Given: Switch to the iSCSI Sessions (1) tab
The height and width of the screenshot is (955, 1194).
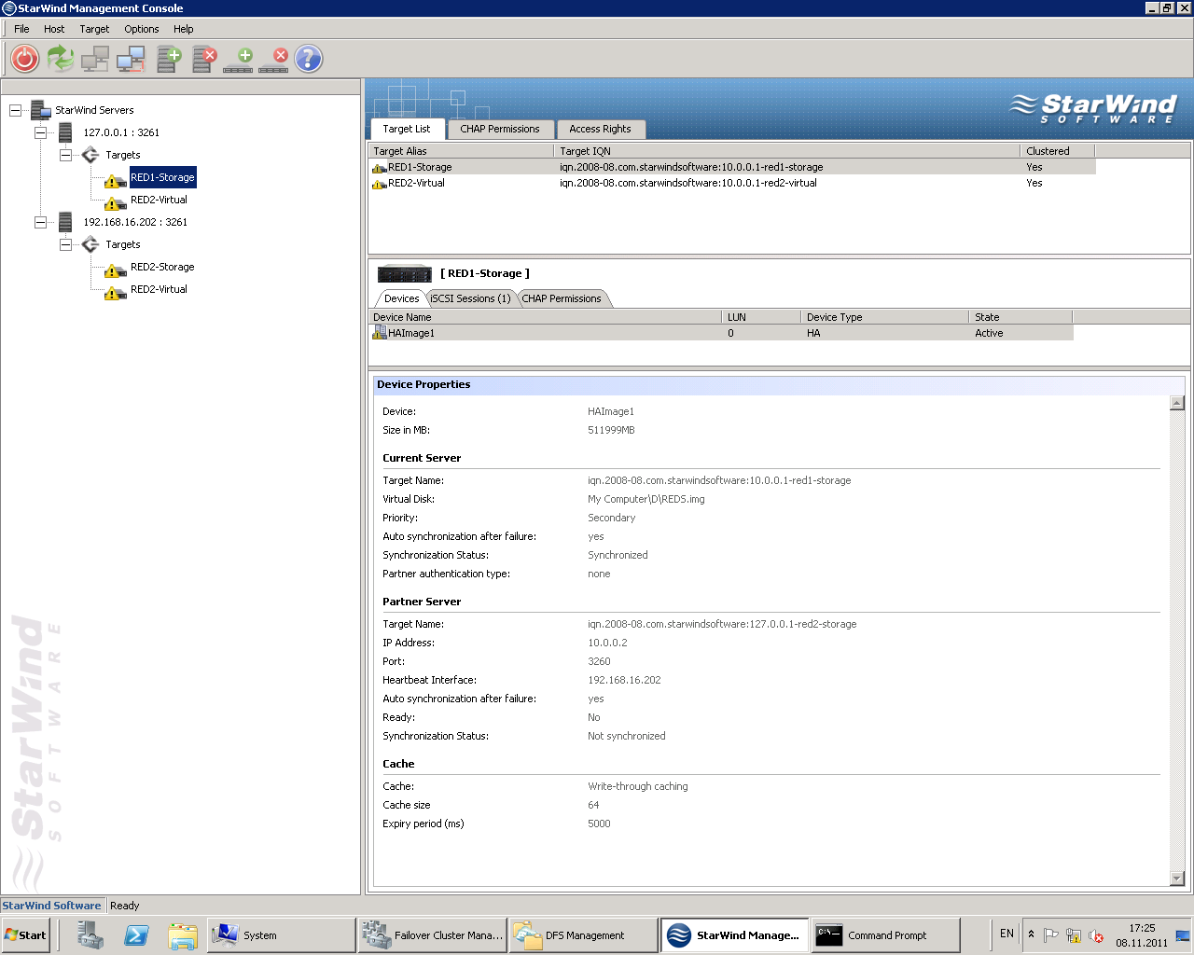Looking at the screenshot, I should pyautogui.click(x=470, y=298).
